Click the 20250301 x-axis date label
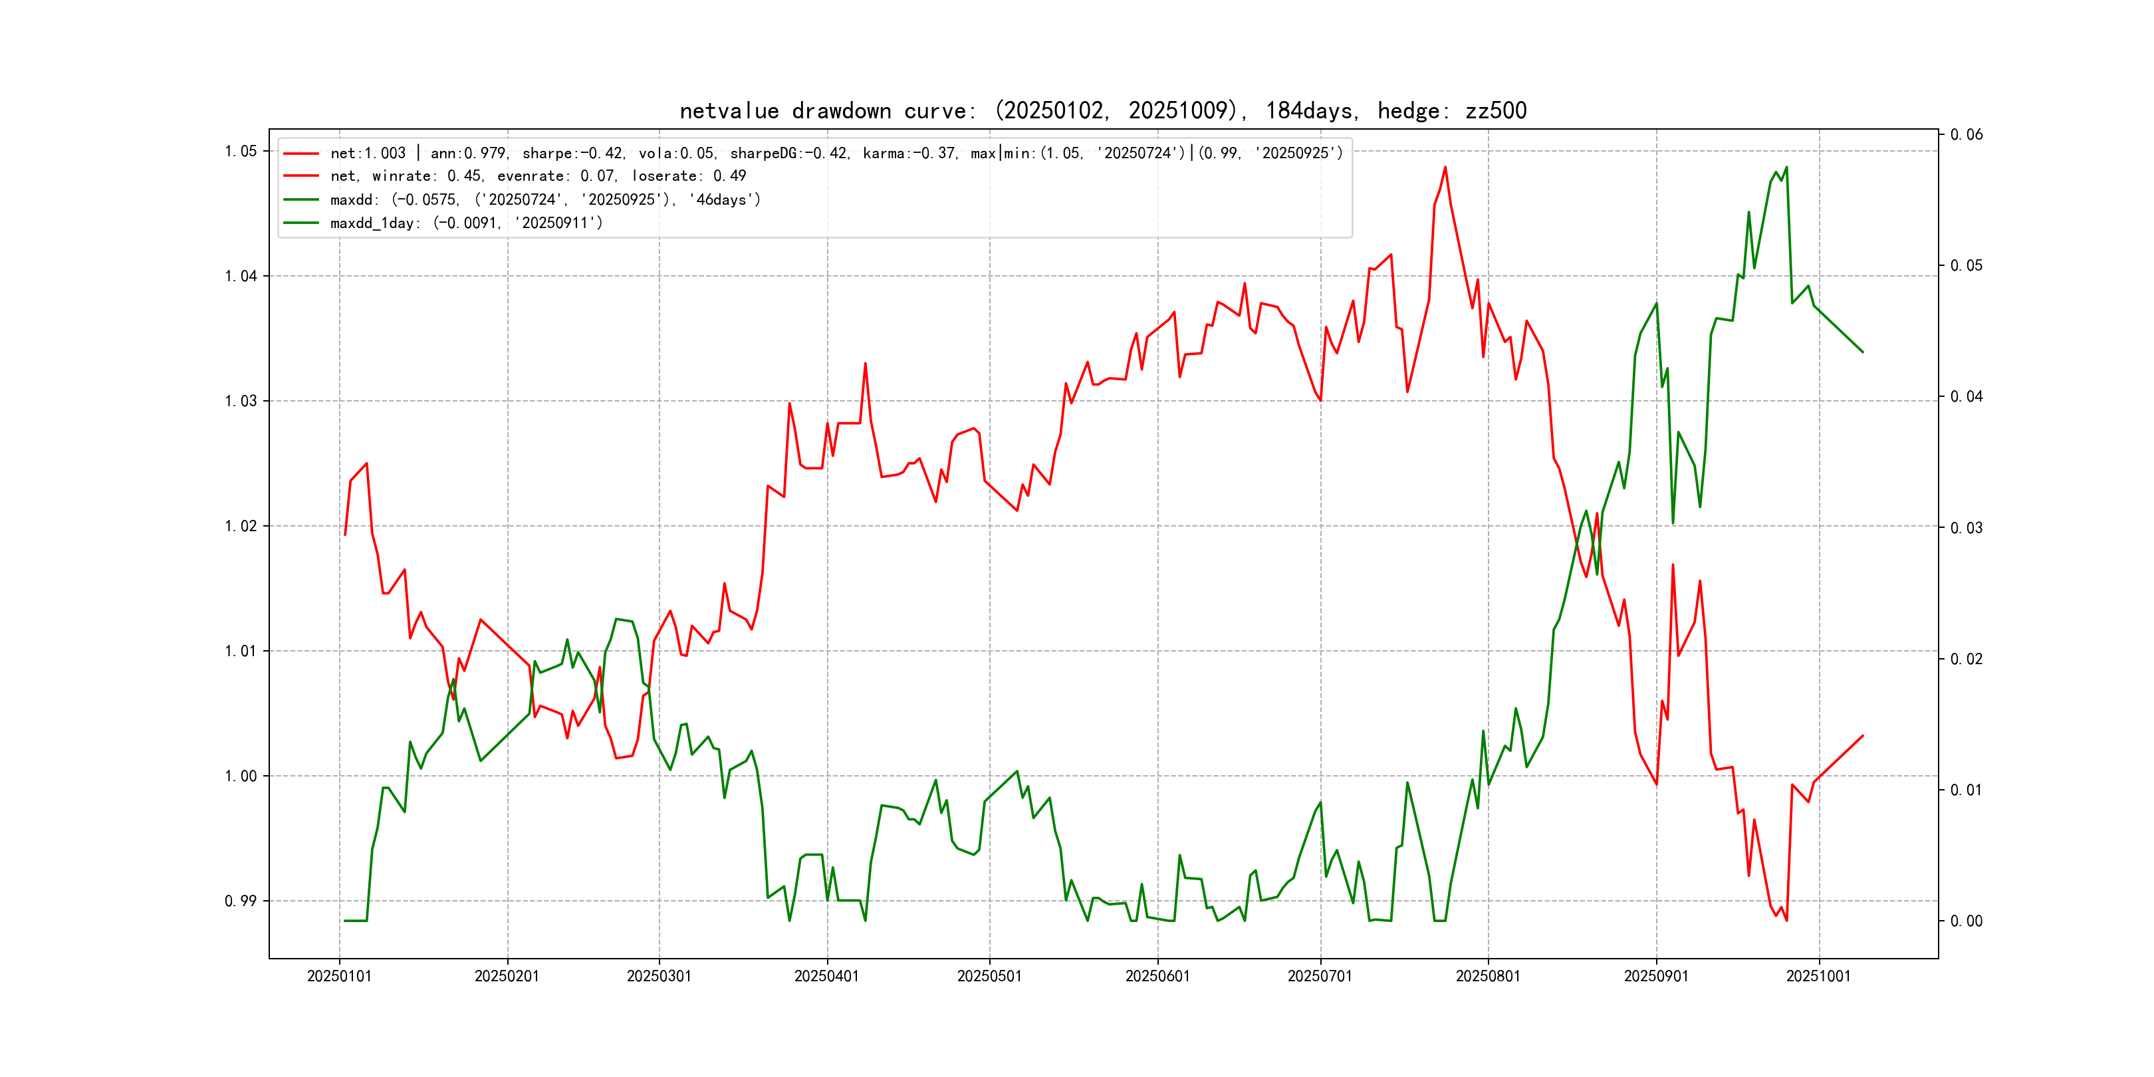2154x1077 pixels. (659, 976)
